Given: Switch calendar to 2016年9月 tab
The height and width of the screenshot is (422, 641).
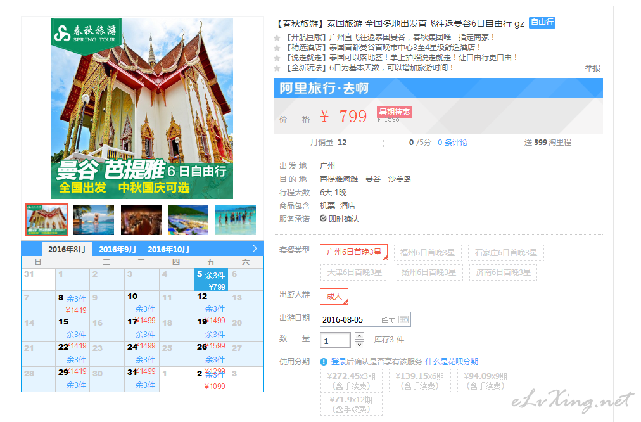Looking at the screenshot, I should coord(117,249).
